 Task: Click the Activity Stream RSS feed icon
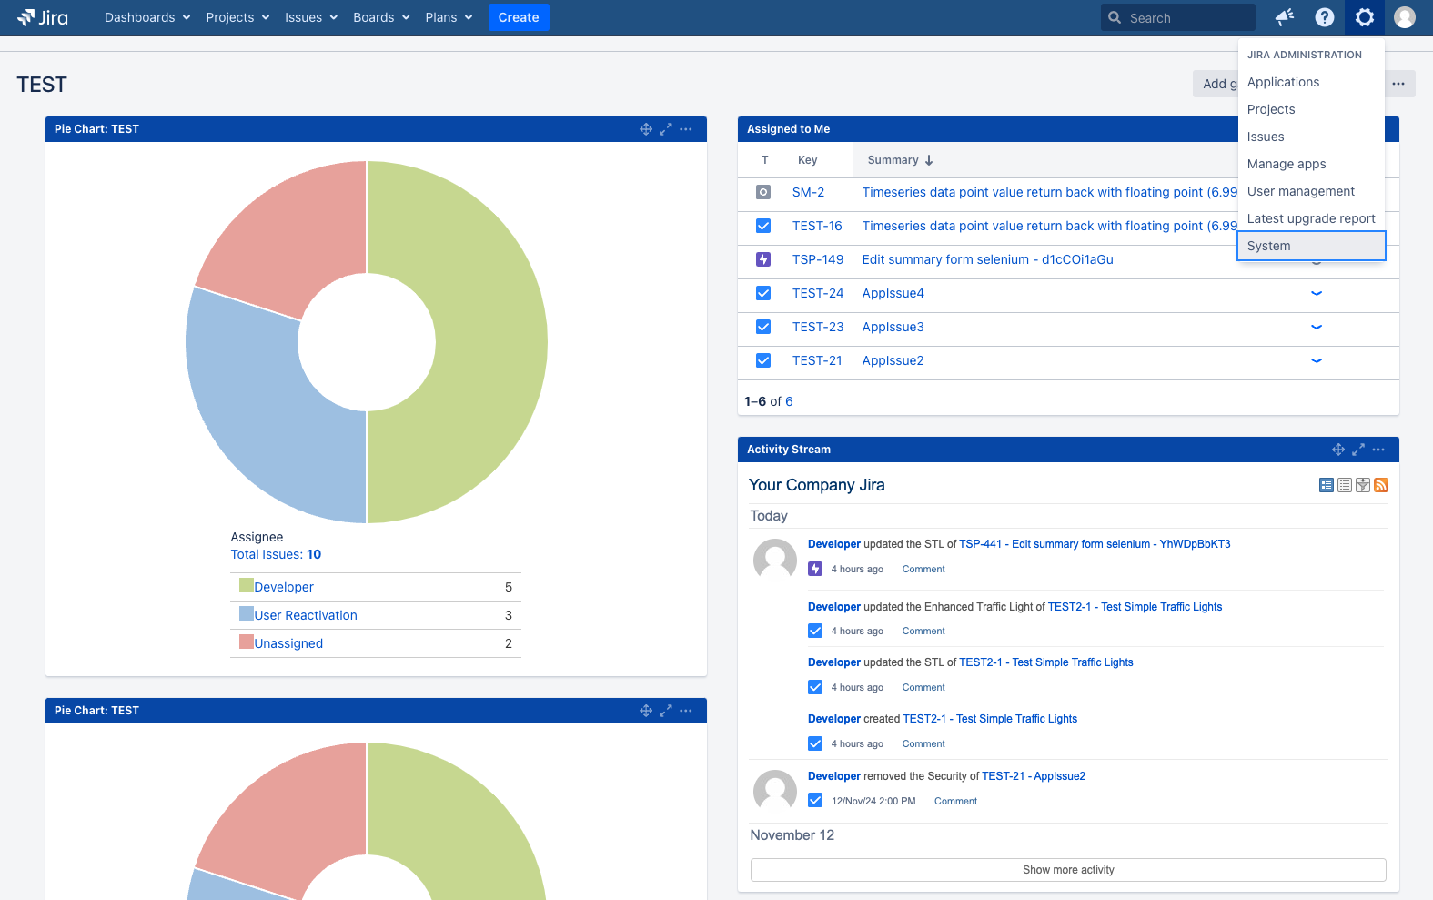[1381, 485]
